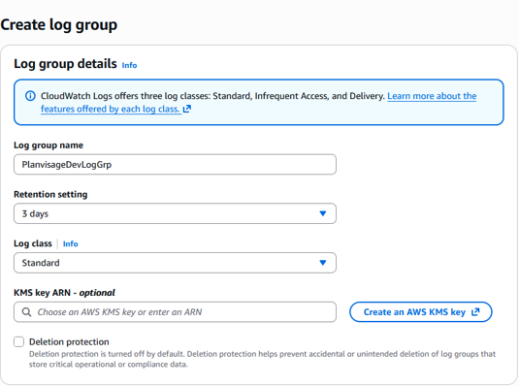Click the arrow on the '3 days' dropdown
519x386 pixels.
point(323,213)
